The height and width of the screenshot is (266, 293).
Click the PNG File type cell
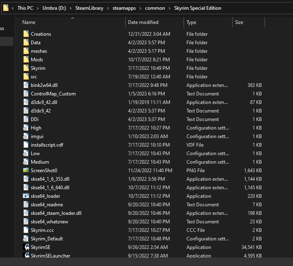195,170
